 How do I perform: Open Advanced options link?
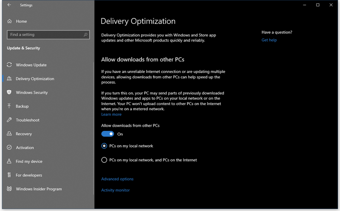(x=117, y=179)
